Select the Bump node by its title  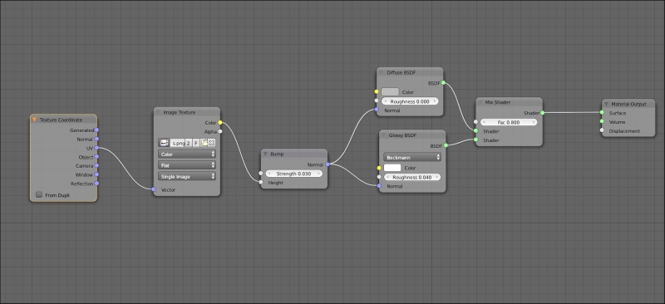[277, 154]
